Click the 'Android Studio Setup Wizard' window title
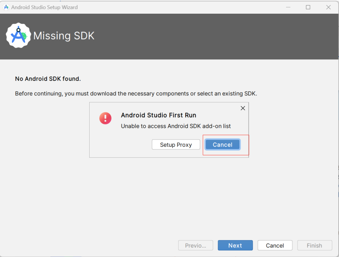Viewport: 339px width, 257px height. pyautogui.click(x=44, y=7)
